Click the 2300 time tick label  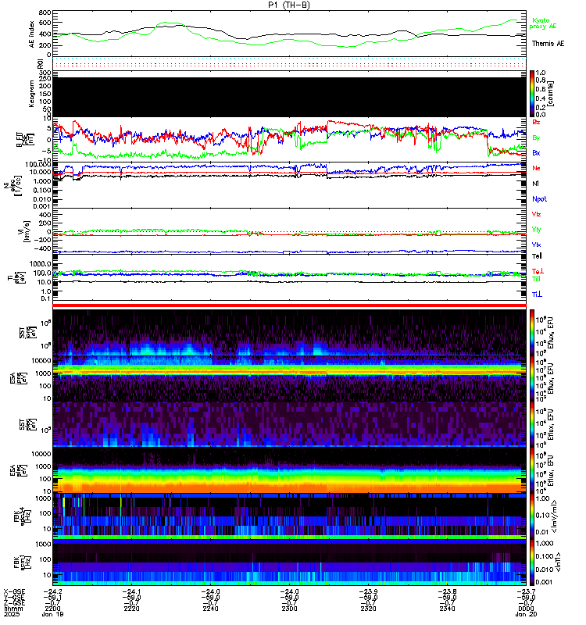coord(289,609)
